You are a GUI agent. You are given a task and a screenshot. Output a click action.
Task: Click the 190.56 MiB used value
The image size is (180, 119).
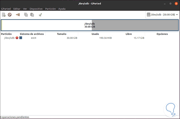click(105, 38)
